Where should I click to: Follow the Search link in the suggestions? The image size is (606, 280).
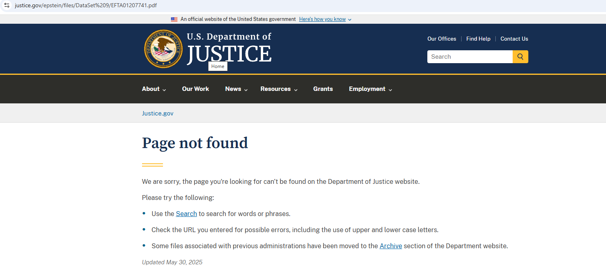pyautogui.click(x=186, y=214)
